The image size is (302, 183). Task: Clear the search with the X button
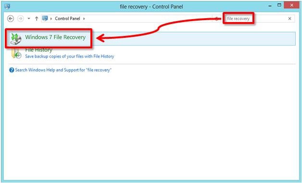(x=289, y=19)
